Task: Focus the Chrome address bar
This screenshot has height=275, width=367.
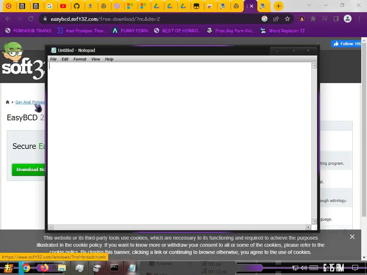Action: [150, 19]
